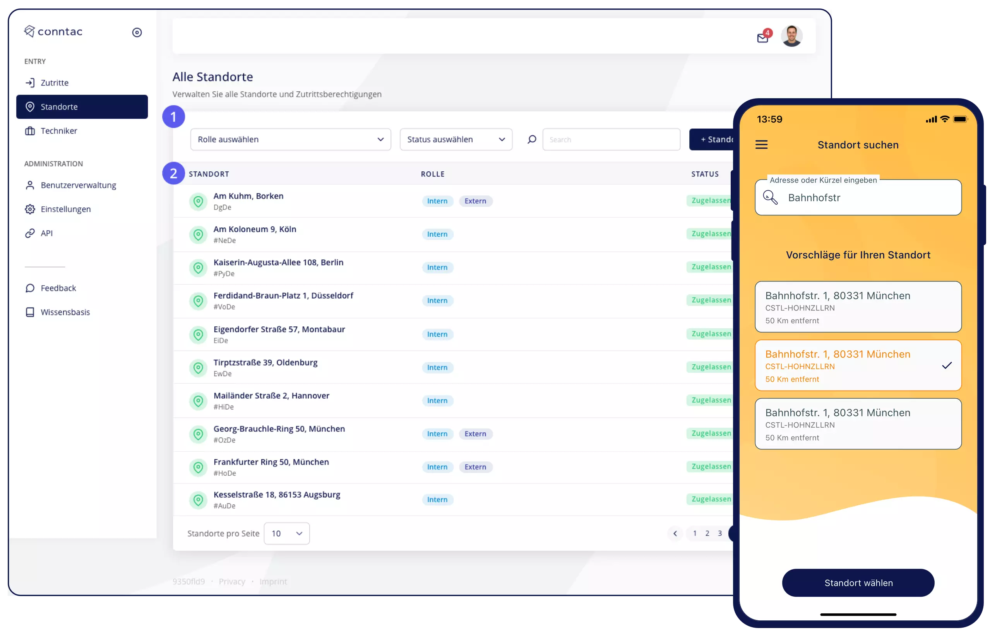Open the Status auswählen dropdown

pos(456,139)
